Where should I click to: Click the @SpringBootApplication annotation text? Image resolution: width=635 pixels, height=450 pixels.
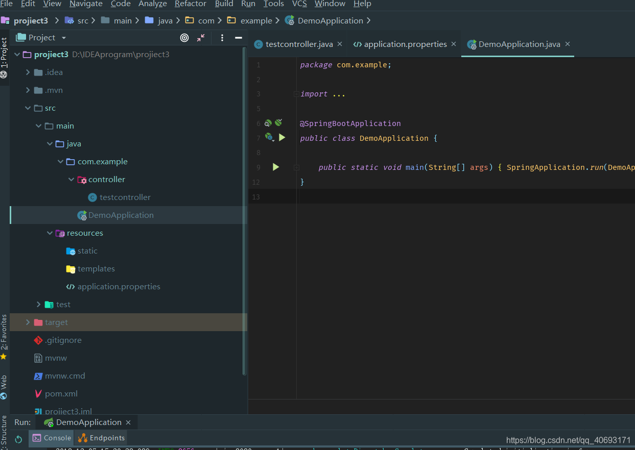350,123
